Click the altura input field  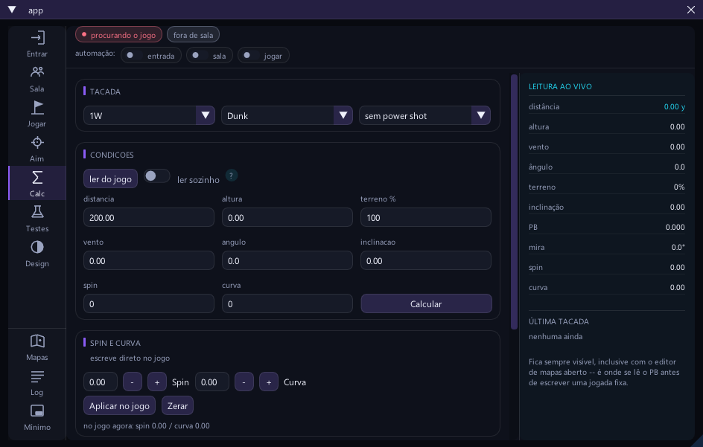tap(287, 217)
